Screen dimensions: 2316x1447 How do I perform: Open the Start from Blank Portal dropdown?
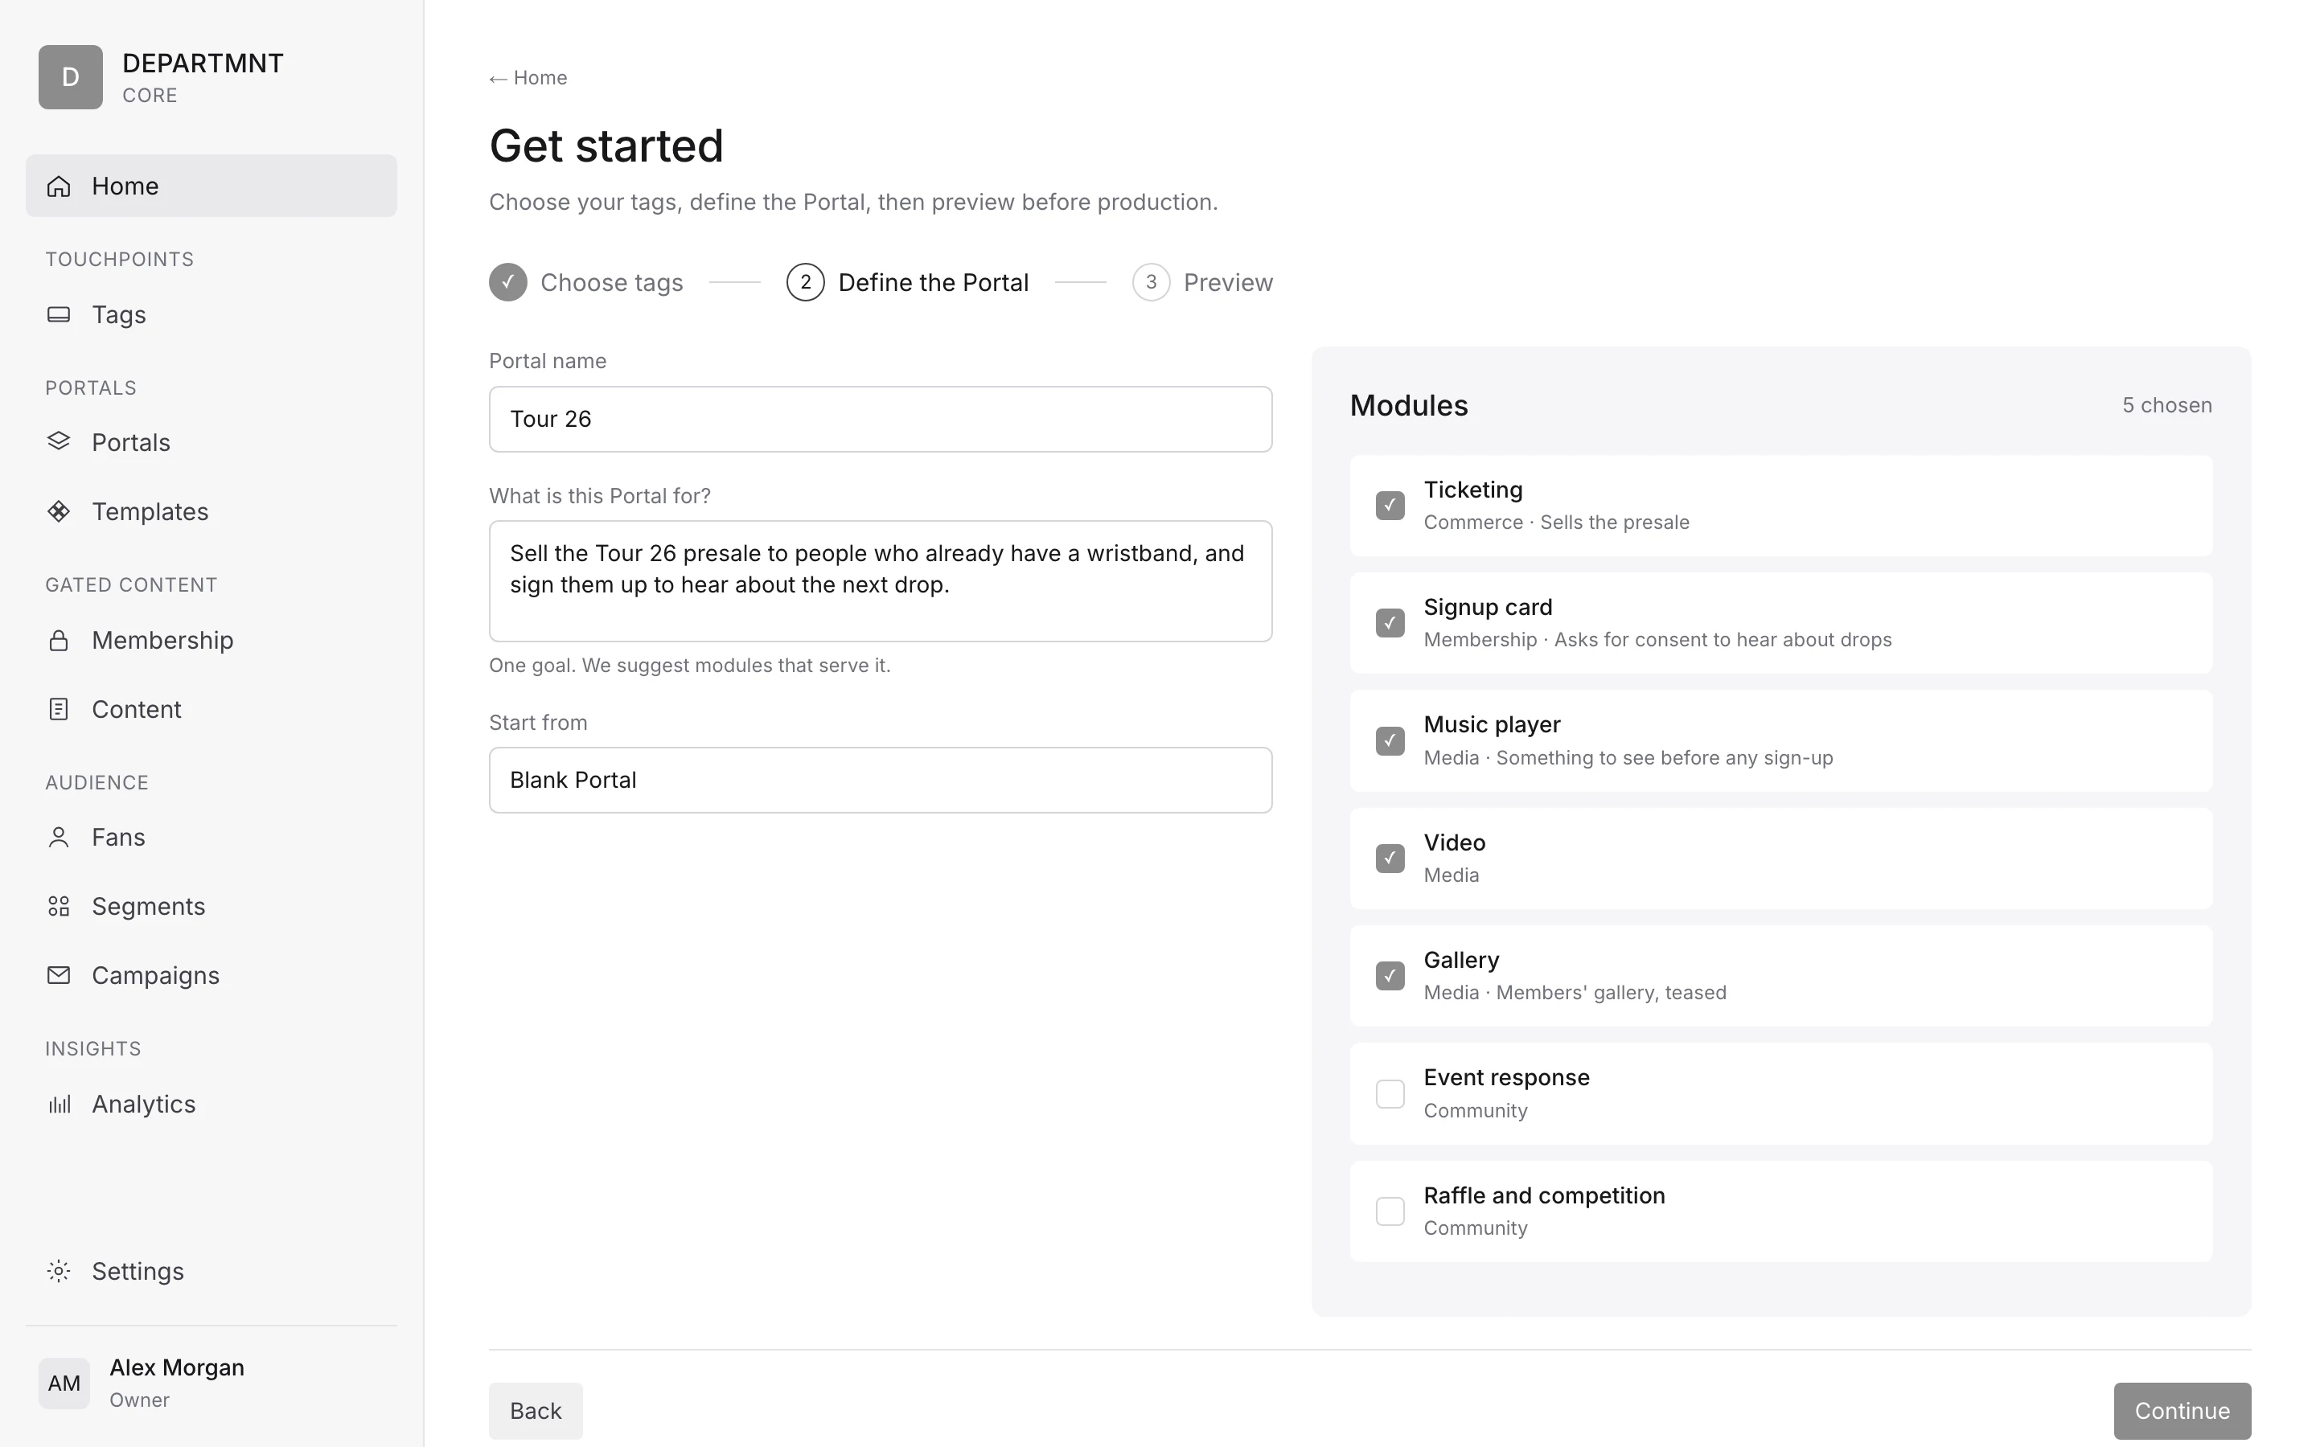click(881, 780)
